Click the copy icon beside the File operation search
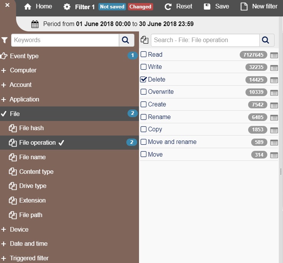 144,40
